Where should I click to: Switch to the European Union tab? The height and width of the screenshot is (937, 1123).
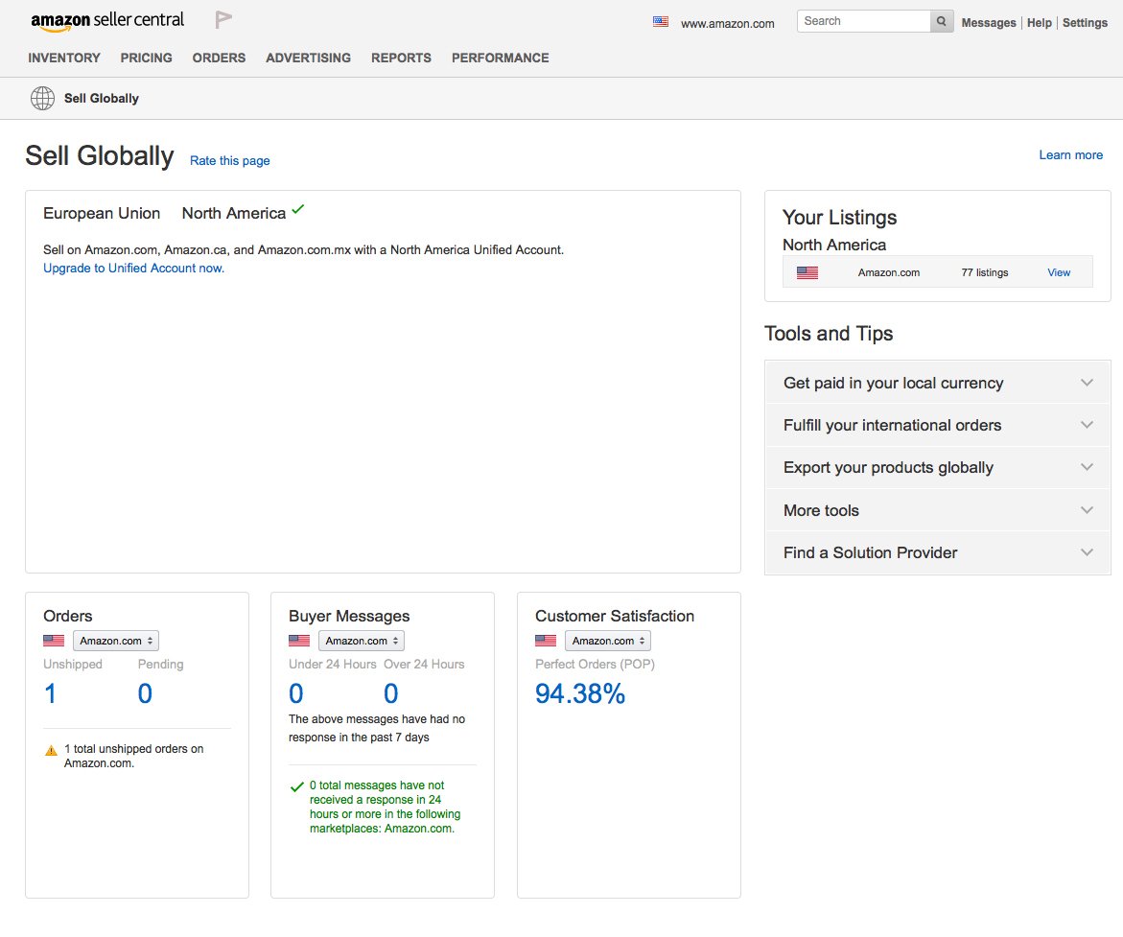[102, 213]
